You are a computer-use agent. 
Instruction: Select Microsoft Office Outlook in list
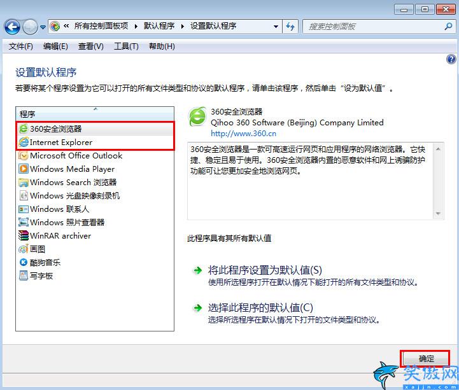tap(95, 156)
